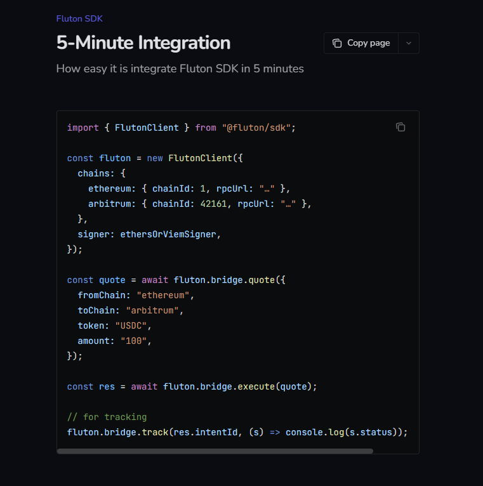
Task: Click the import line with "@fluton/sdk"
Action: 182,128
